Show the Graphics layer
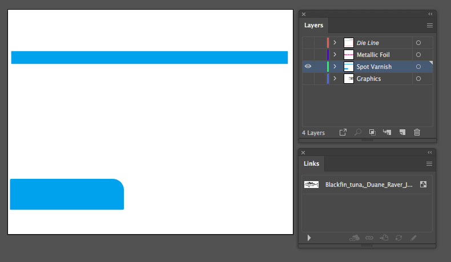Viewport: 451px width, 262px height. tap(308, 79)
